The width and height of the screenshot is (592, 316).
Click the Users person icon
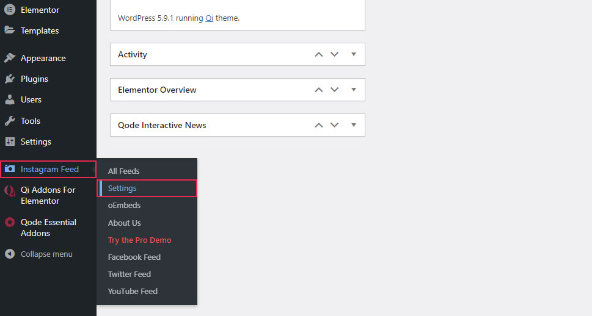click(10, 99)
